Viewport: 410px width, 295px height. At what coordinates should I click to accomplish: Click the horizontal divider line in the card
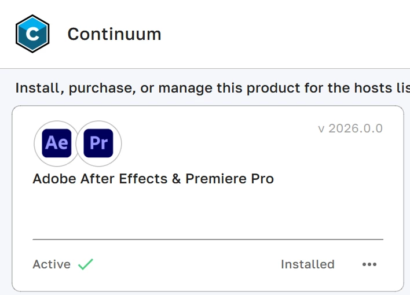(207, 239)
